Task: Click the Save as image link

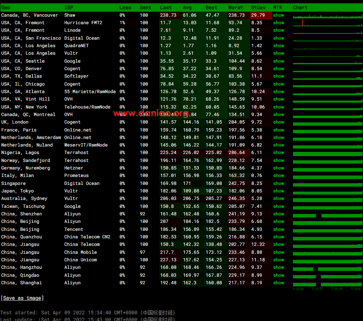Action: pyautogui.click(x=22, y=298)
